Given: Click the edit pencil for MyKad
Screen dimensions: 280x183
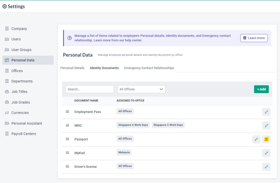Looking at the screenshot, I should (x=266, y=153).
